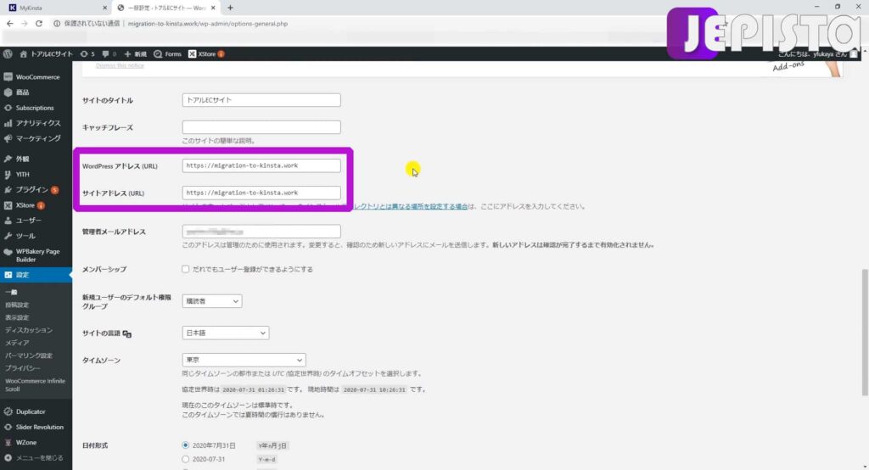
Task: Open Slider Revolution in sidebar
Action: [x=36, y=428]
